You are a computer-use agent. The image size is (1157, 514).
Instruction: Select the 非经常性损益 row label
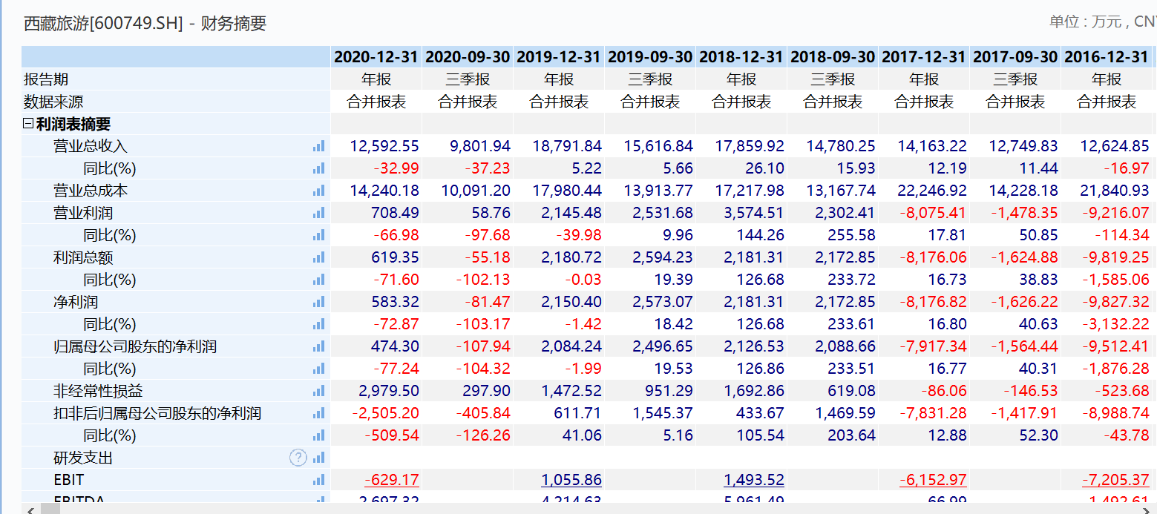(98, 391)
